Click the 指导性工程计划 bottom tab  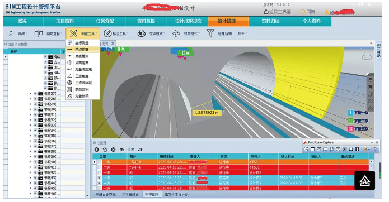(177, 195)
